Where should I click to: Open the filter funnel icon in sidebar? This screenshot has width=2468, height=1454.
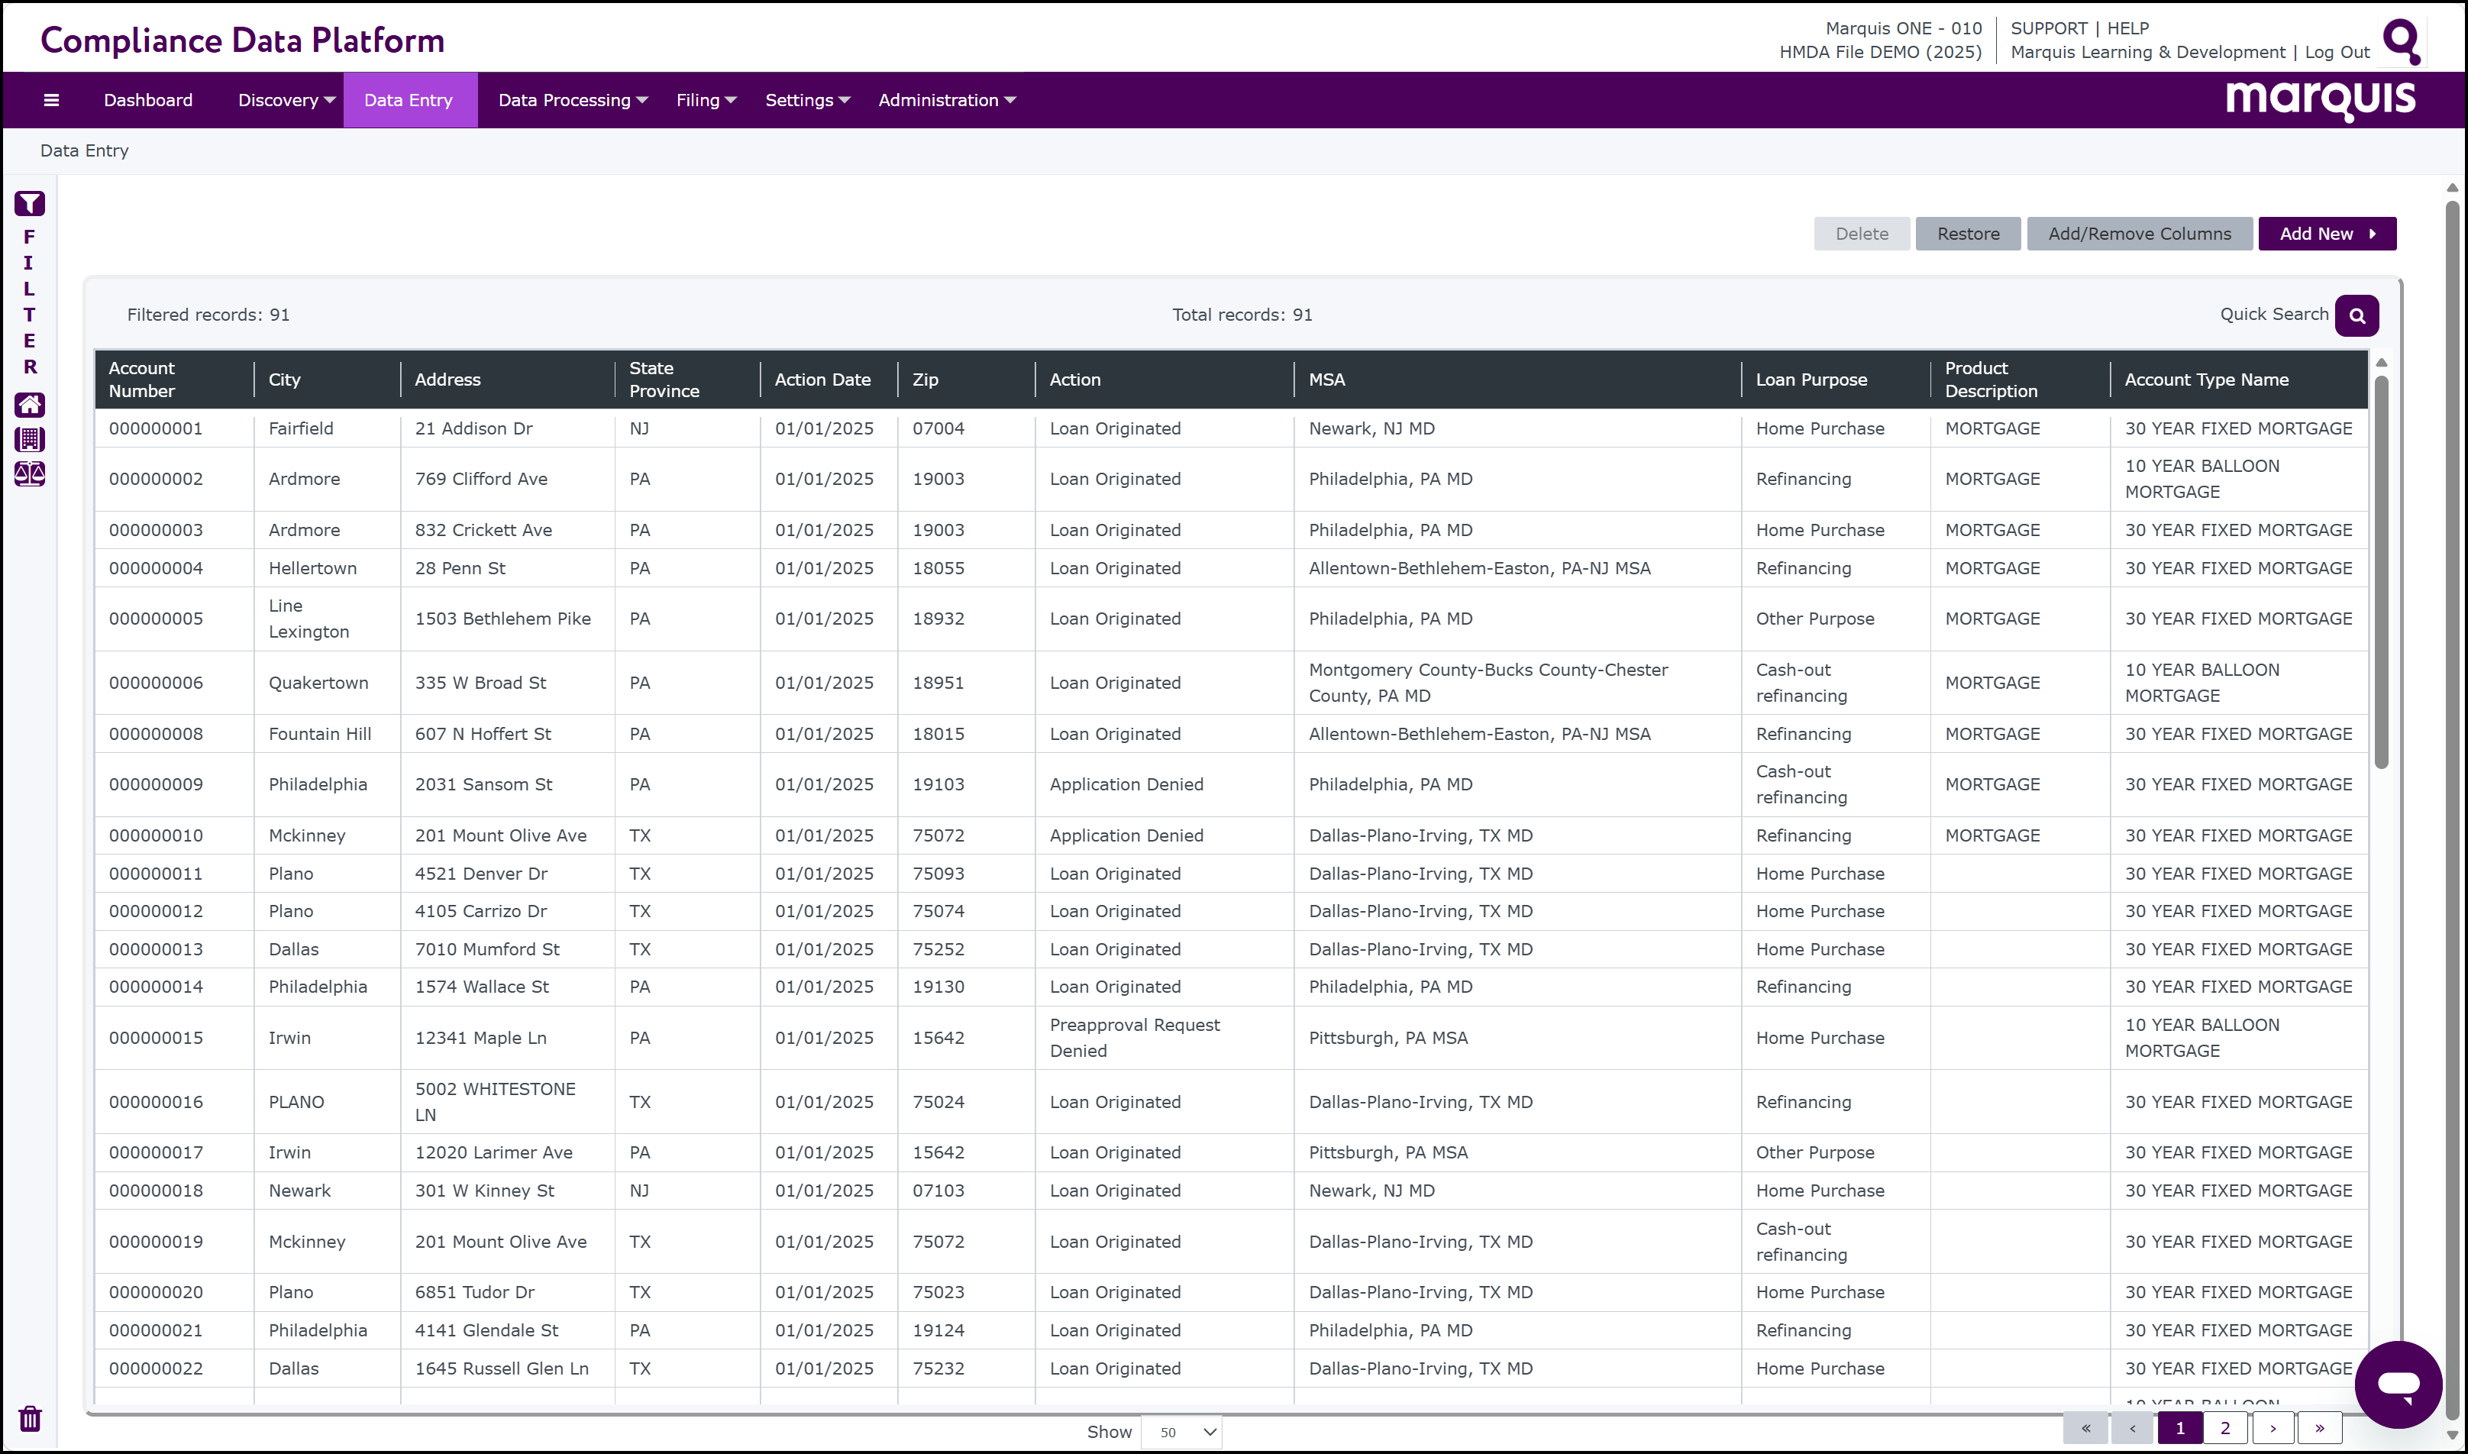29,203
